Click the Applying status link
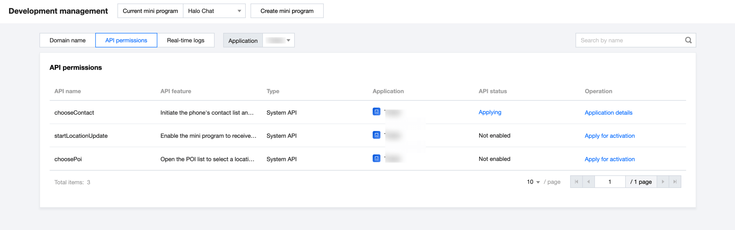This screenshot has height=230, width=735. 490,112
